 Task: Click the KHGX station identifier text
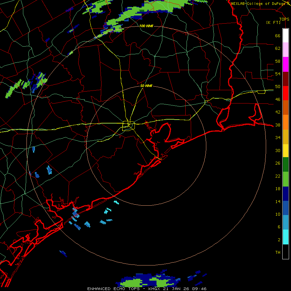(x=154, y=289)
